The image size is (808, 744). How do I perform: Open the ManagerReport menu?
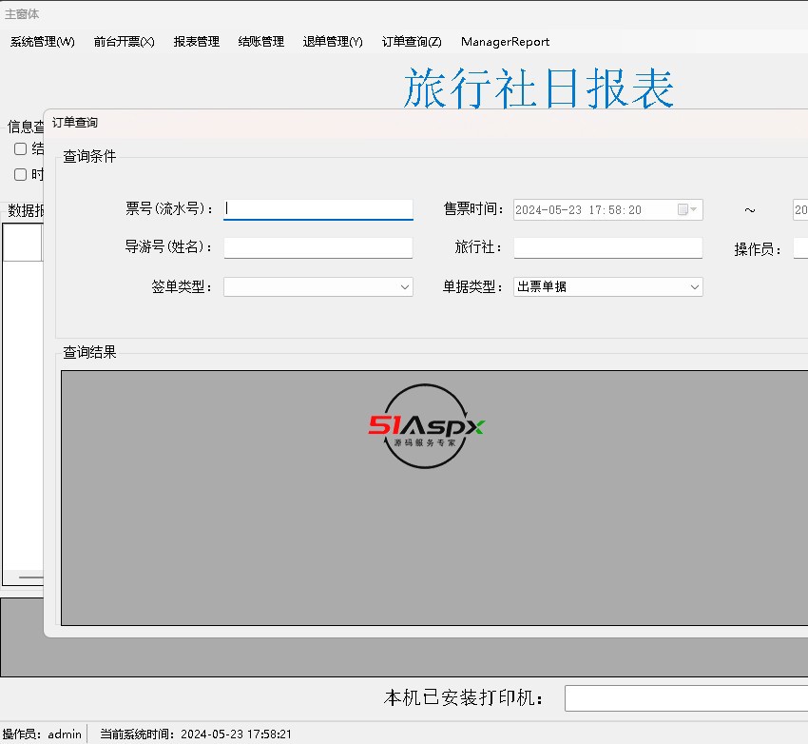[x=505, y=42]
